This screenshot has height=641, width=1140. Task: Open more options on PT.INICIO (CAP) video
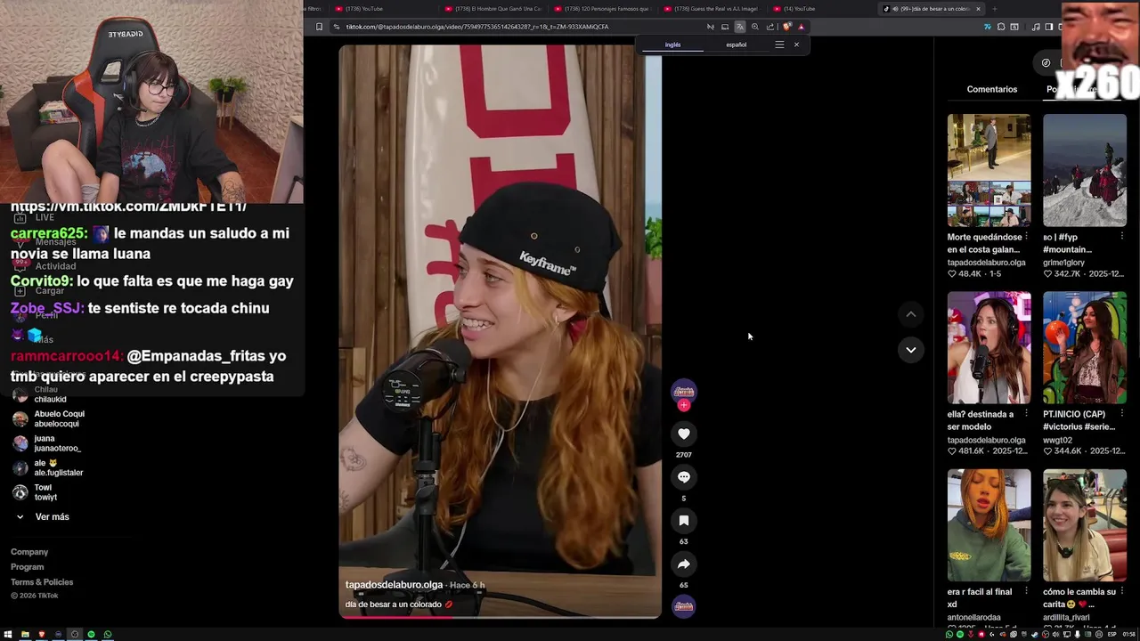point(1121,414)
